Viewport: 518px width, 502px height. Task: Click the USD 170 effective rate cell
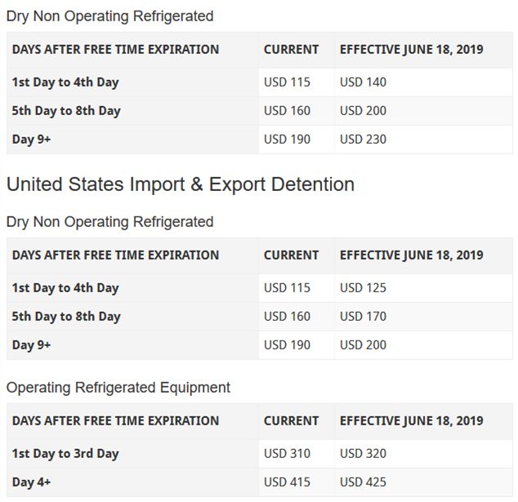click(x=363, y=317)
